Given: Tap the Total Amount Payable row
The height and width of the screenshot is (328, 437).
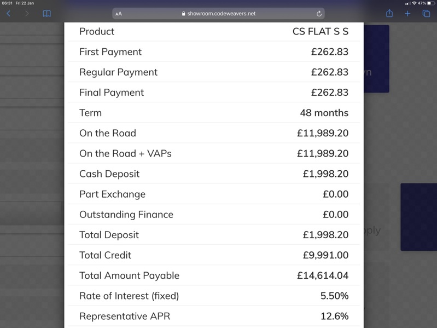Looking at the screenshot, I should 214,275.
